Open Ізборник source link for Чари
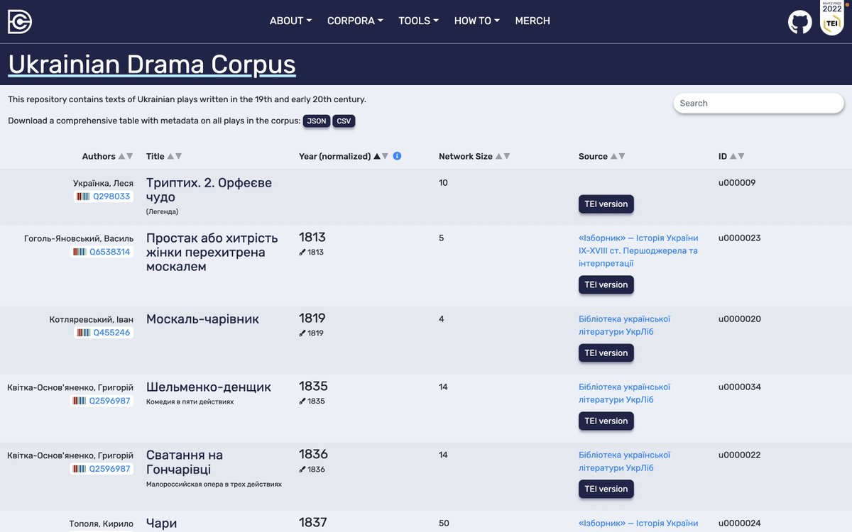The height and width of the screenshot is (532, 852). point(638,523)
